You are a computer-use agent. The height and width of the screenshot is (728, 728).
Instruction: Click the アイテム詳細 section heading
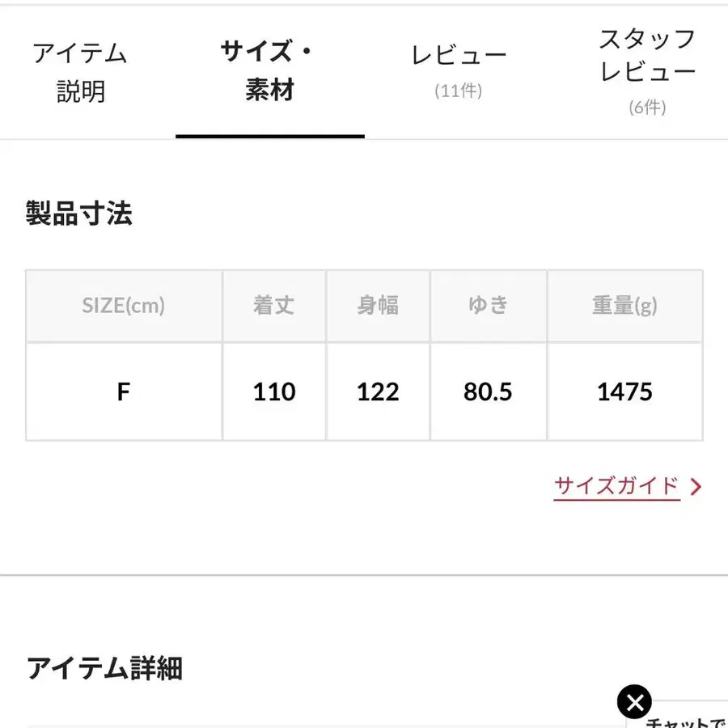point(104,668)
